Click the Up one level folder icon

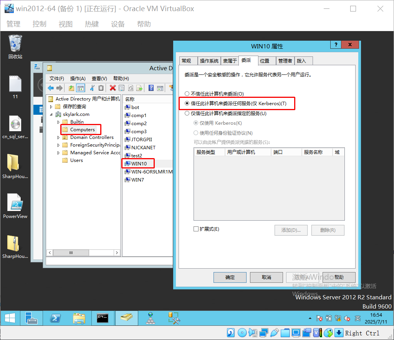[71, 88]
